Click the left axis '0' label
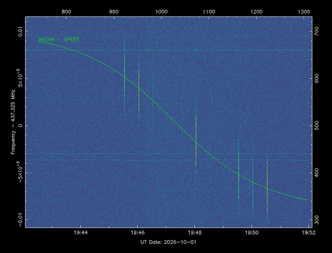This screenshot has width=332, height=253. (x=20, y=125)
